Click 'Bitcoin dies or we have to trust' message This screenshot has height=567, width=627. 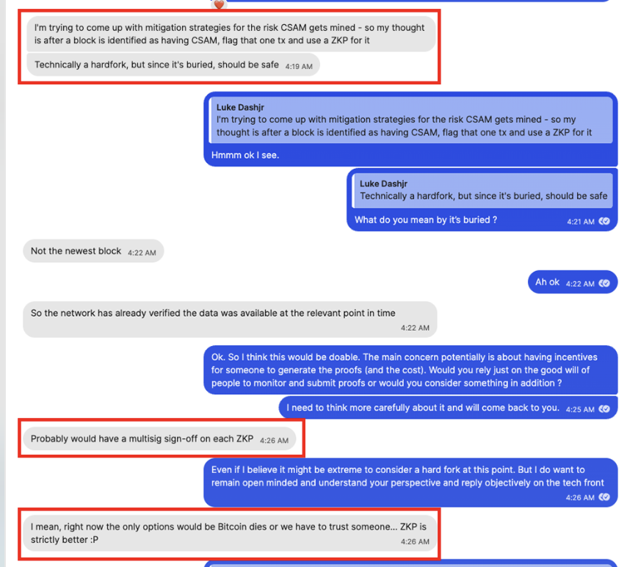tap(230, 533)
